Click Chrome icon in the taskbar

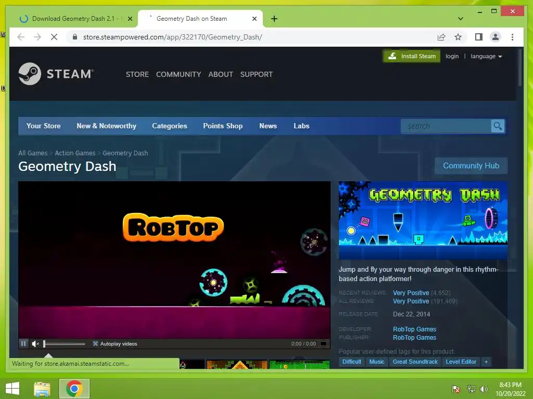[74, 389]
